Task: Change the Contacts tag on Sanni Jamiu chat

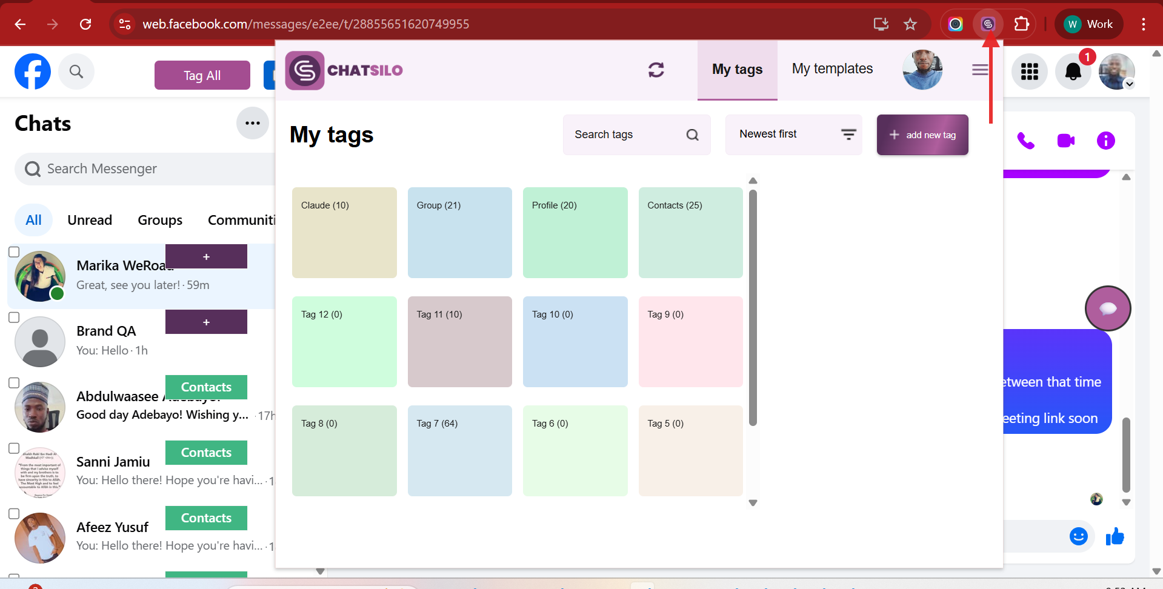Action: [206, 453]
